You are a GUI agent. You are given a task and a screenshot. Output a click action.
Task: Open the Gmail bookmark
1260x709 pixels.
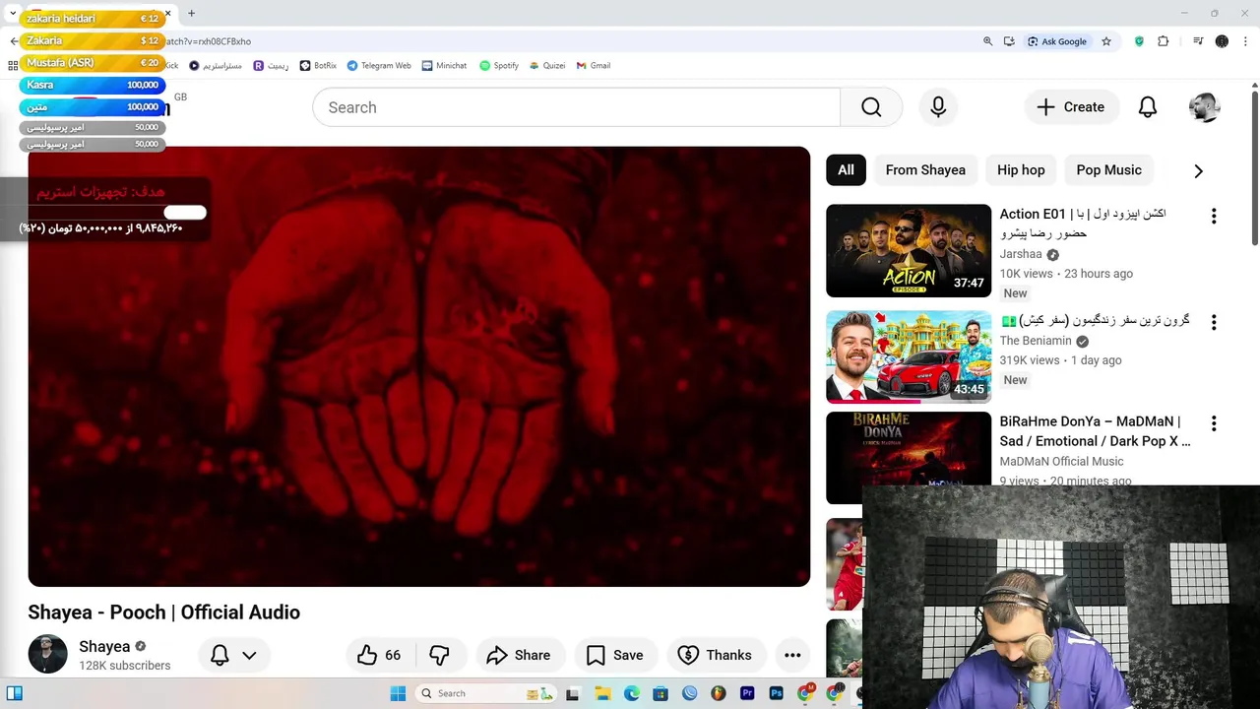pyautogui.click(x=594, y=65)
